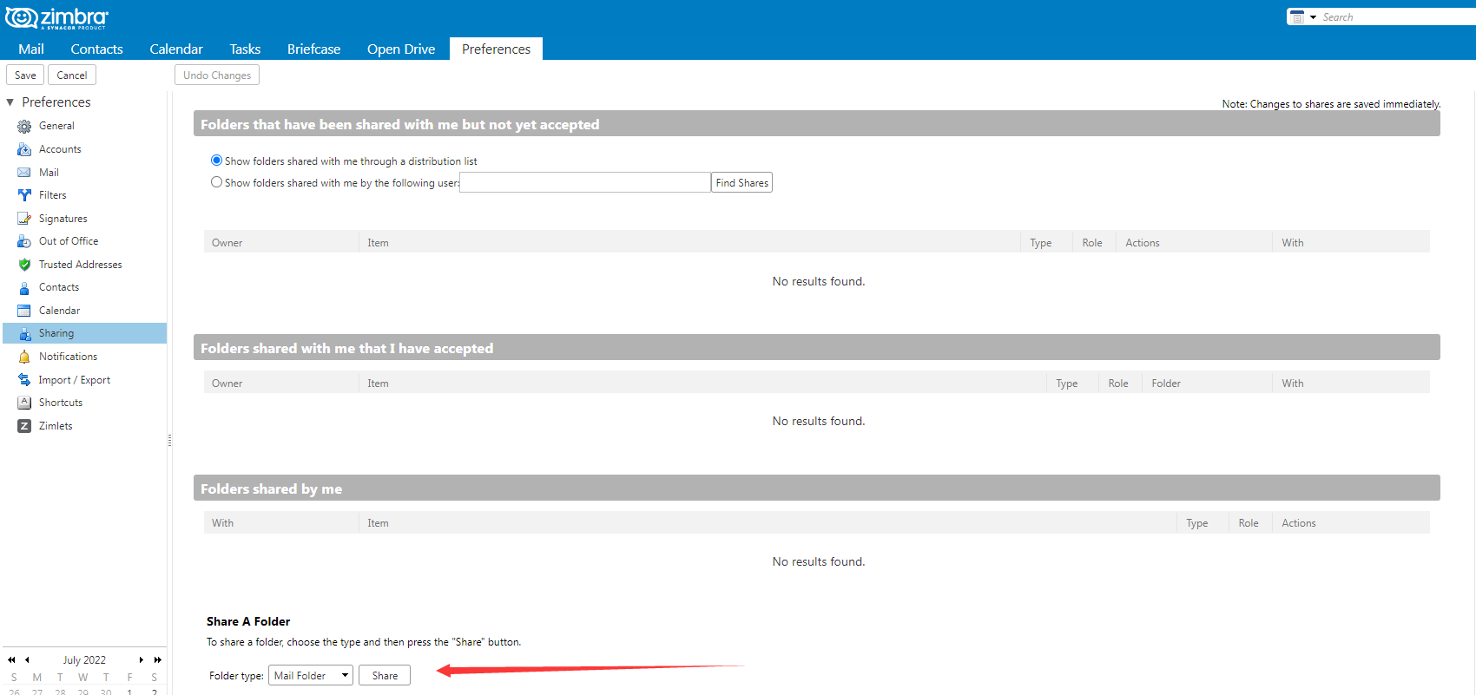This screenshot has width=1476, height=695.
Task: Collapse the Preferences tree
Action: [x=10, y=102]
